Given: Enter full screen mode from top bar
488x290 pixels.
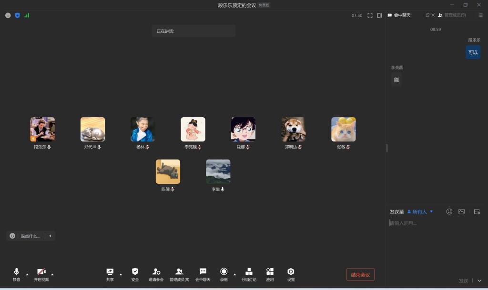Looking at the screenshot, I should [370, 15].
